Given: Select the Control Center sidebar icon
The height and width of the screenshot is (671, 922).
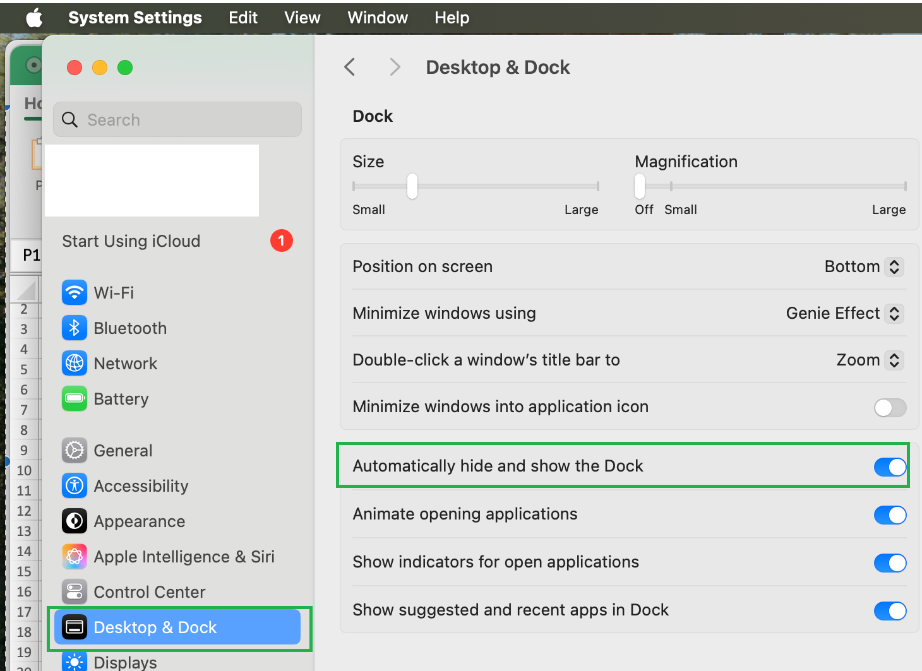Looking at the screenshot, I should [74, 591].
